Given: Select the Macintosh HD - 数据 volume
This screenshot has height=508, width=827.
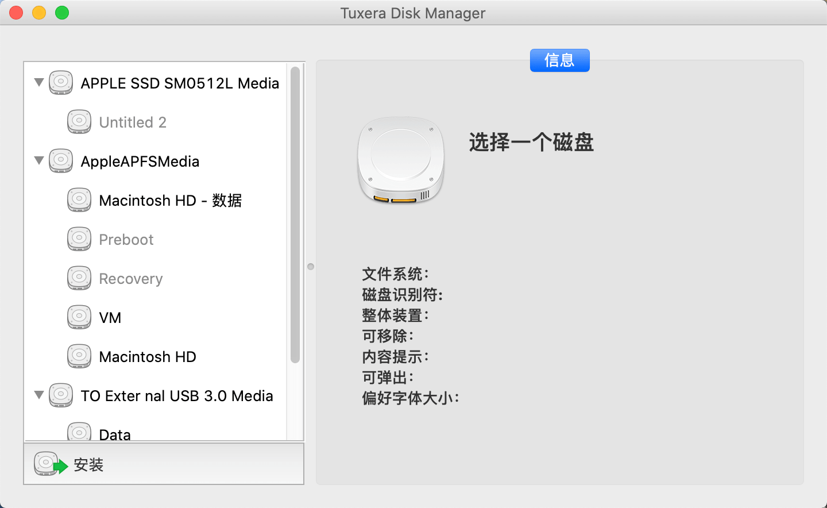Looking at the screenshot, I should coord(170,201).
